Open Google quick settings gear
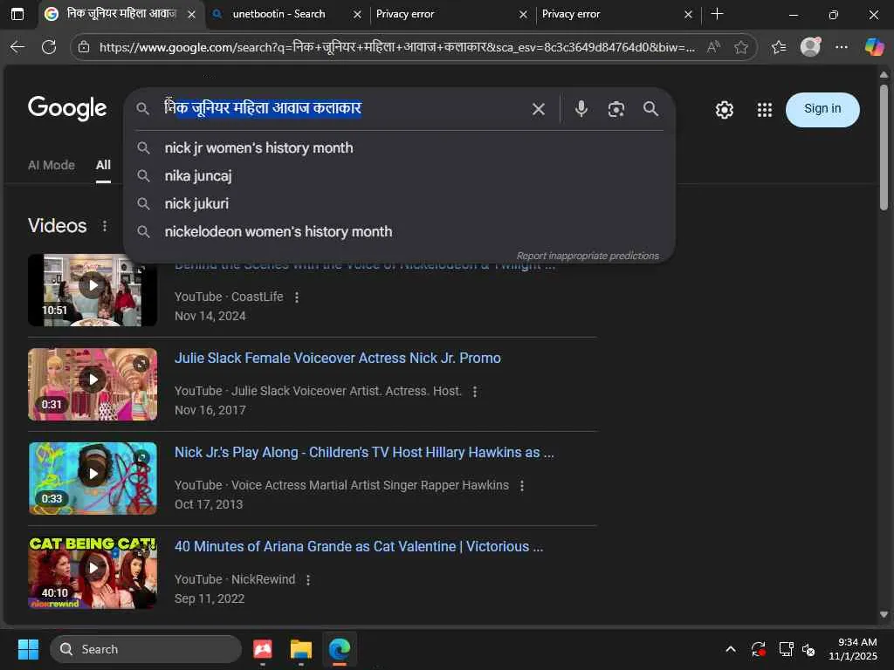Image resolution: width=894 pixels, height=670 pixels. click(724, 110)
